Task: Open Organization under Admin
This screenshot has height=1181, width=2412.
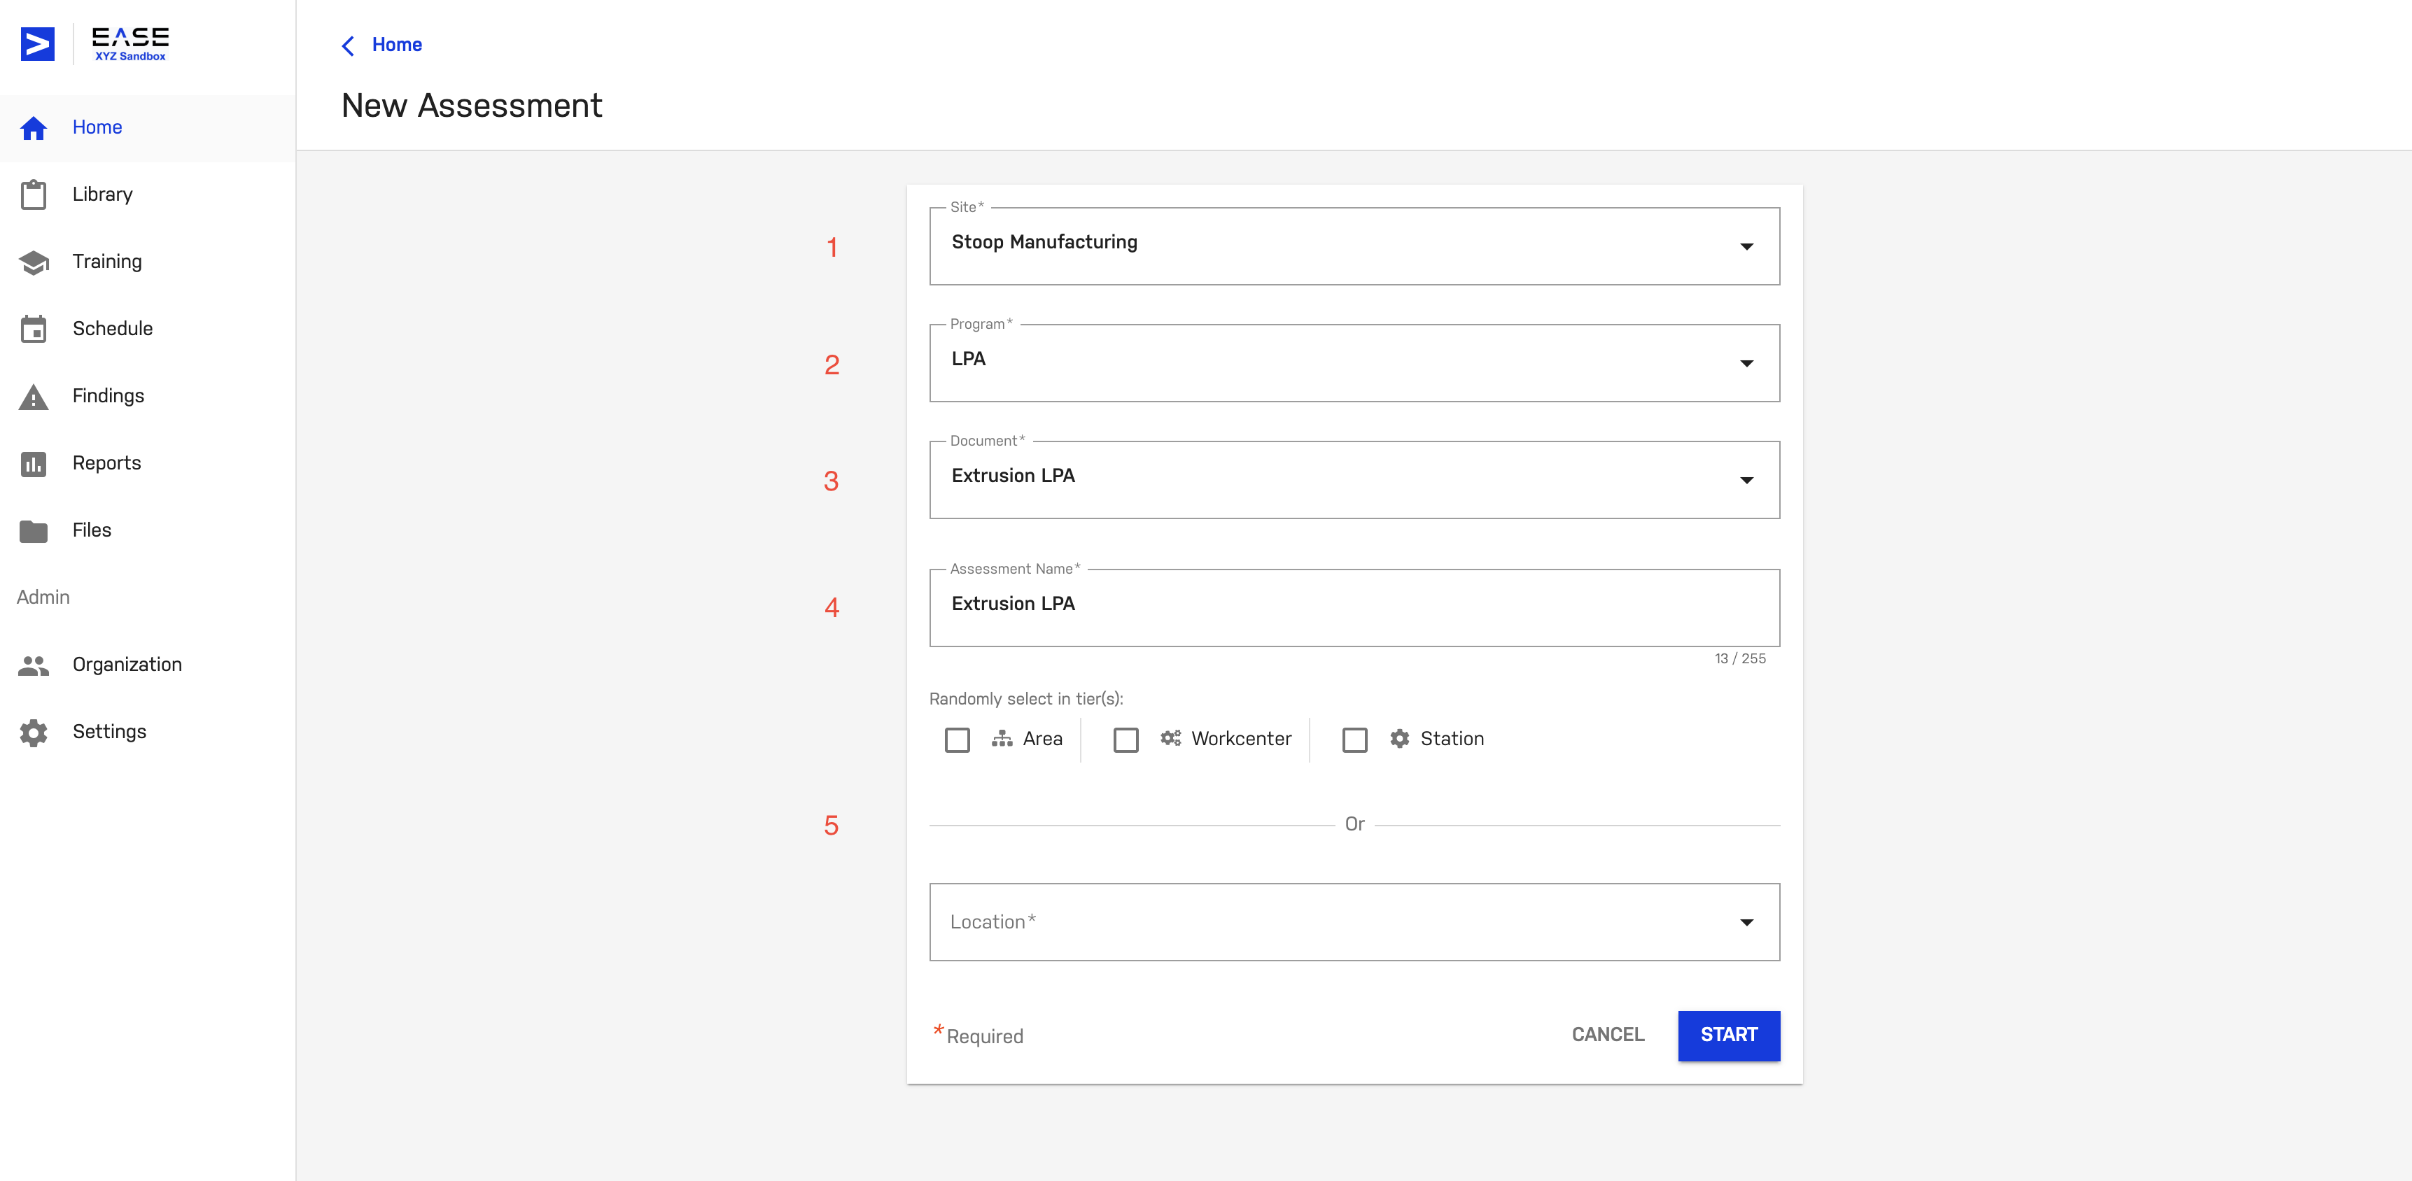Action: pos(148,665)
